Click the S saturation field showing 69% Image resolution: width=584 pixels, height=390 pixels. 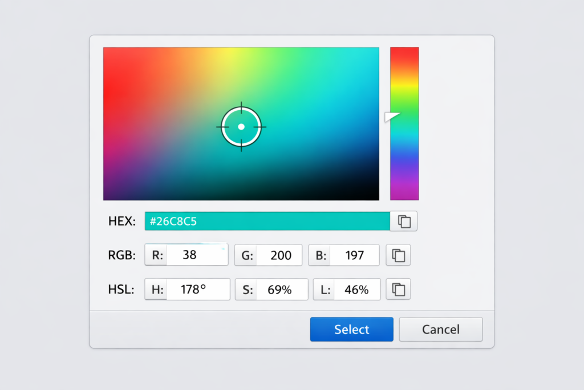(279, 290)
